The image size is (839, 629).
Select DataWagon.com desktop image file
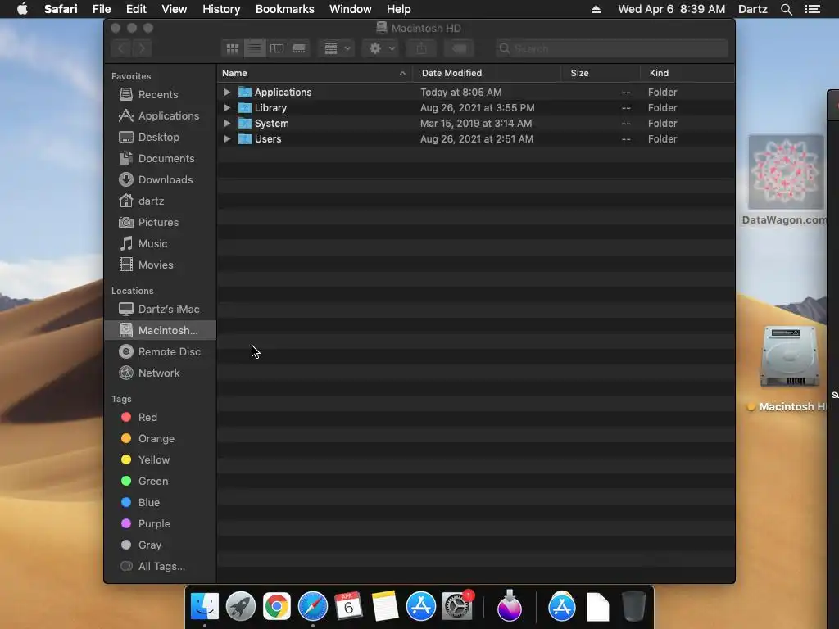click(x=786, y=172)
